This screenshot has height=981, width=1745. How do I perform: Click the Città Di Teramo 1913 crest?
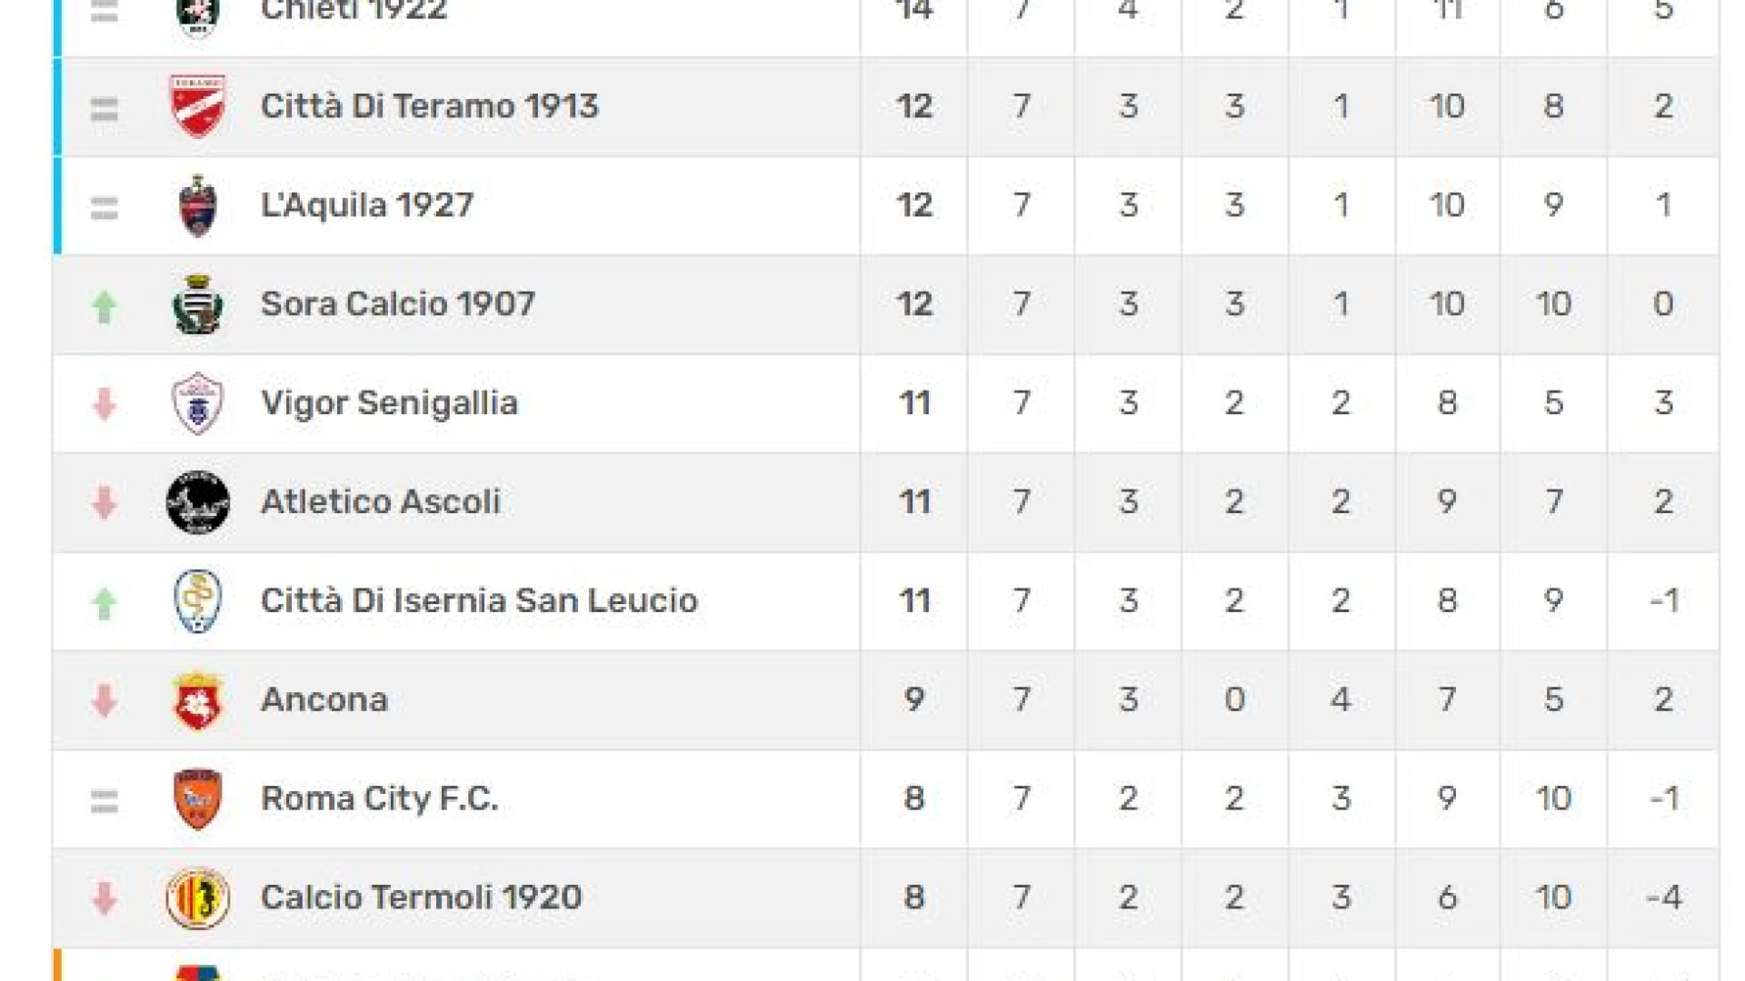198,107
